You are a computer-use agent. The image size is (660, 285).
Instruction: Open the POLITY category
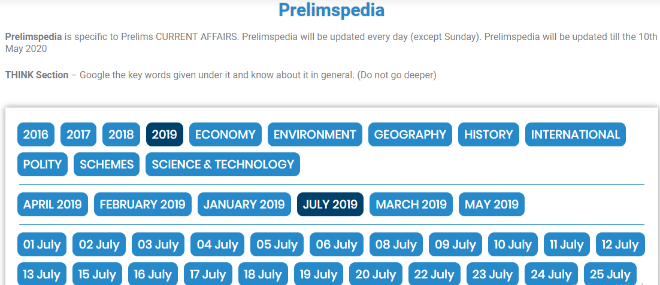[43, 164]
